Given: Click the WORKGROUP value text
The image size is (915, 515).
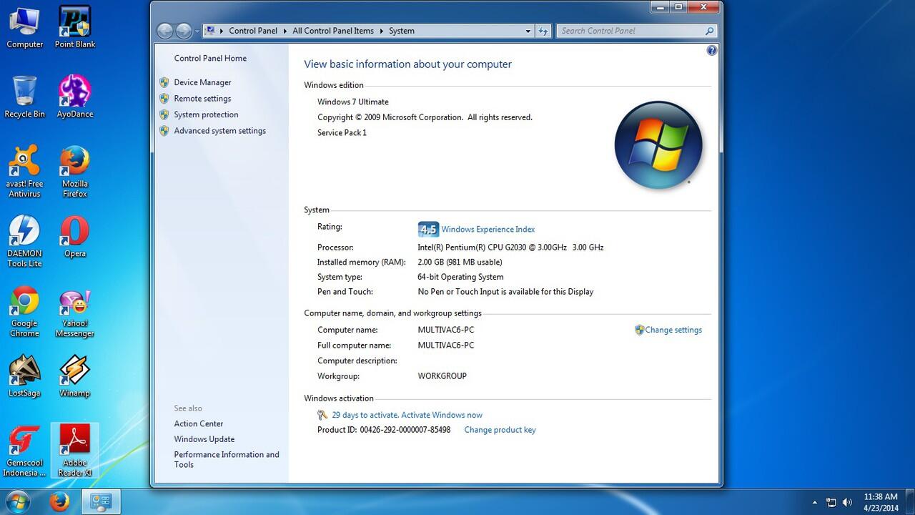Looking at the screenshot, I should tap(442, 376).
